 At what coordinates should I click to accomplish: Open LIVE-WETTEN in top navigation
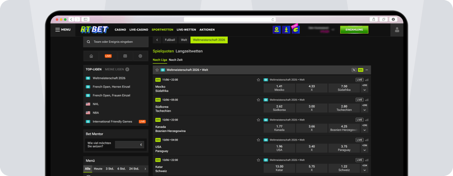click(x=186, y=30)
